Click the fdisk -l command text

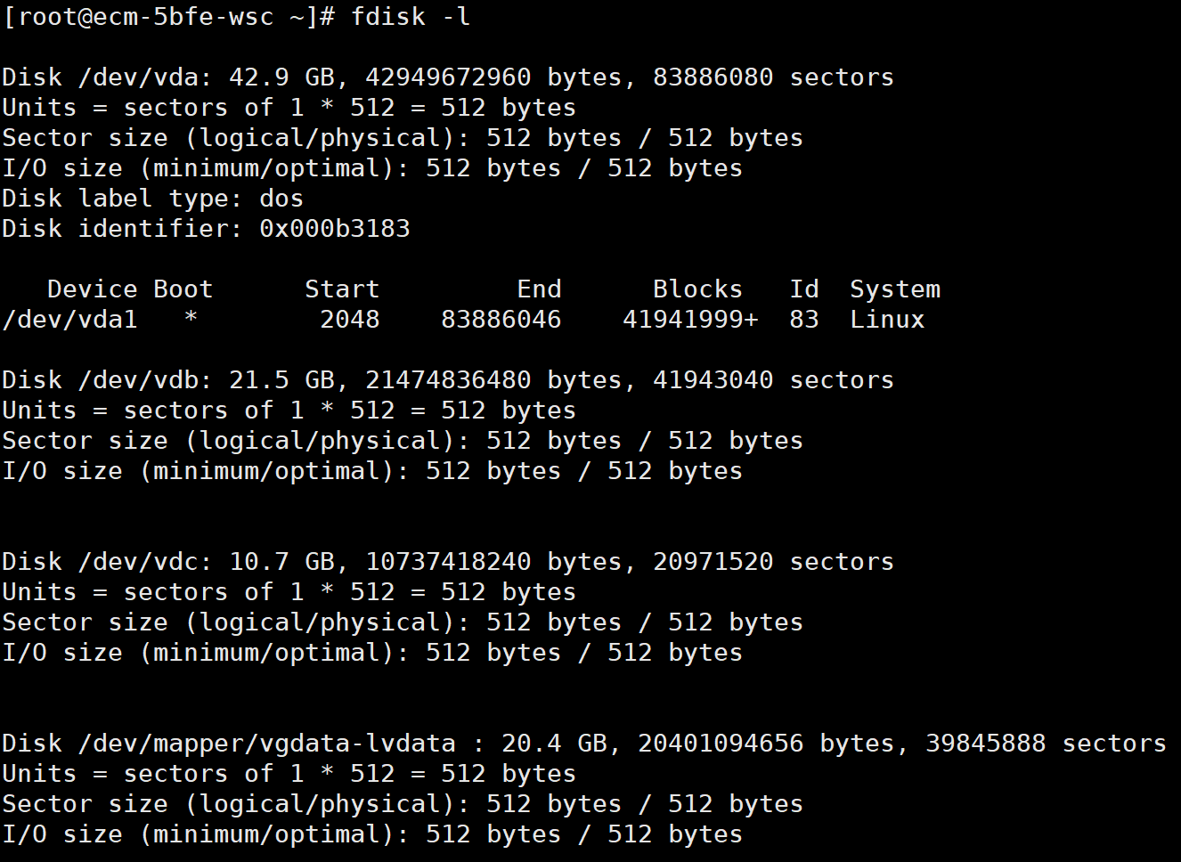click(x=411, y=17)
